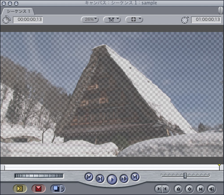Click the Add Marker button
Viewport: 224px width, 195px height.
pyautogui.click(x=178, y=189)
